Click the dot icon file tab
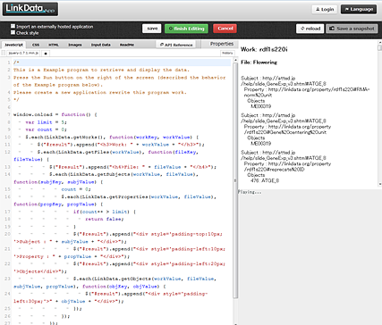 [x=46, y=54]
